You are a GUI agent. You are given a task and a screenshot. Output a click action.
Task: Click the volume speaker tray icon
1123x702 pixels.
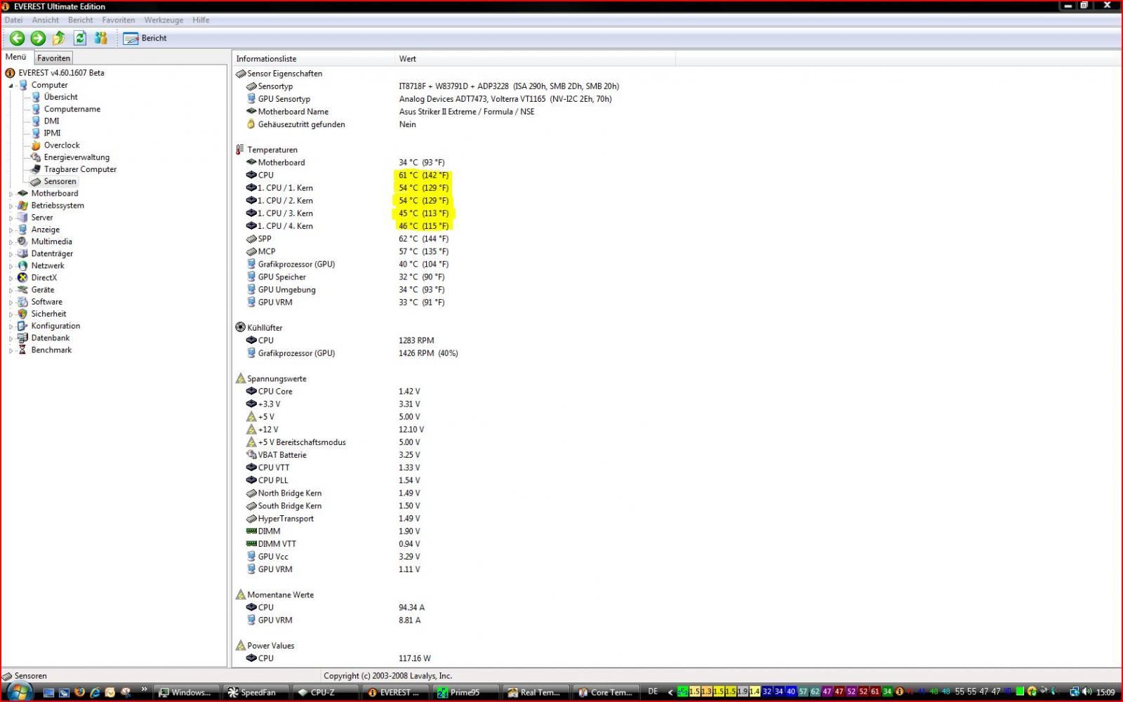1087,692
